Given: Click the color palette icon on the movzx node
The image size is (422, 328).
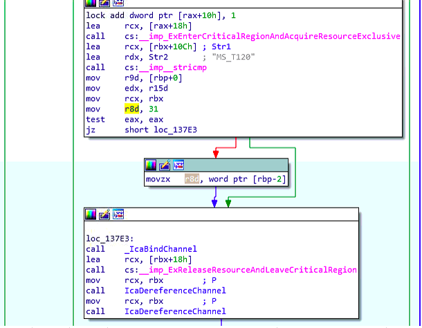Looking at the screenshot, I should [151, 165].
